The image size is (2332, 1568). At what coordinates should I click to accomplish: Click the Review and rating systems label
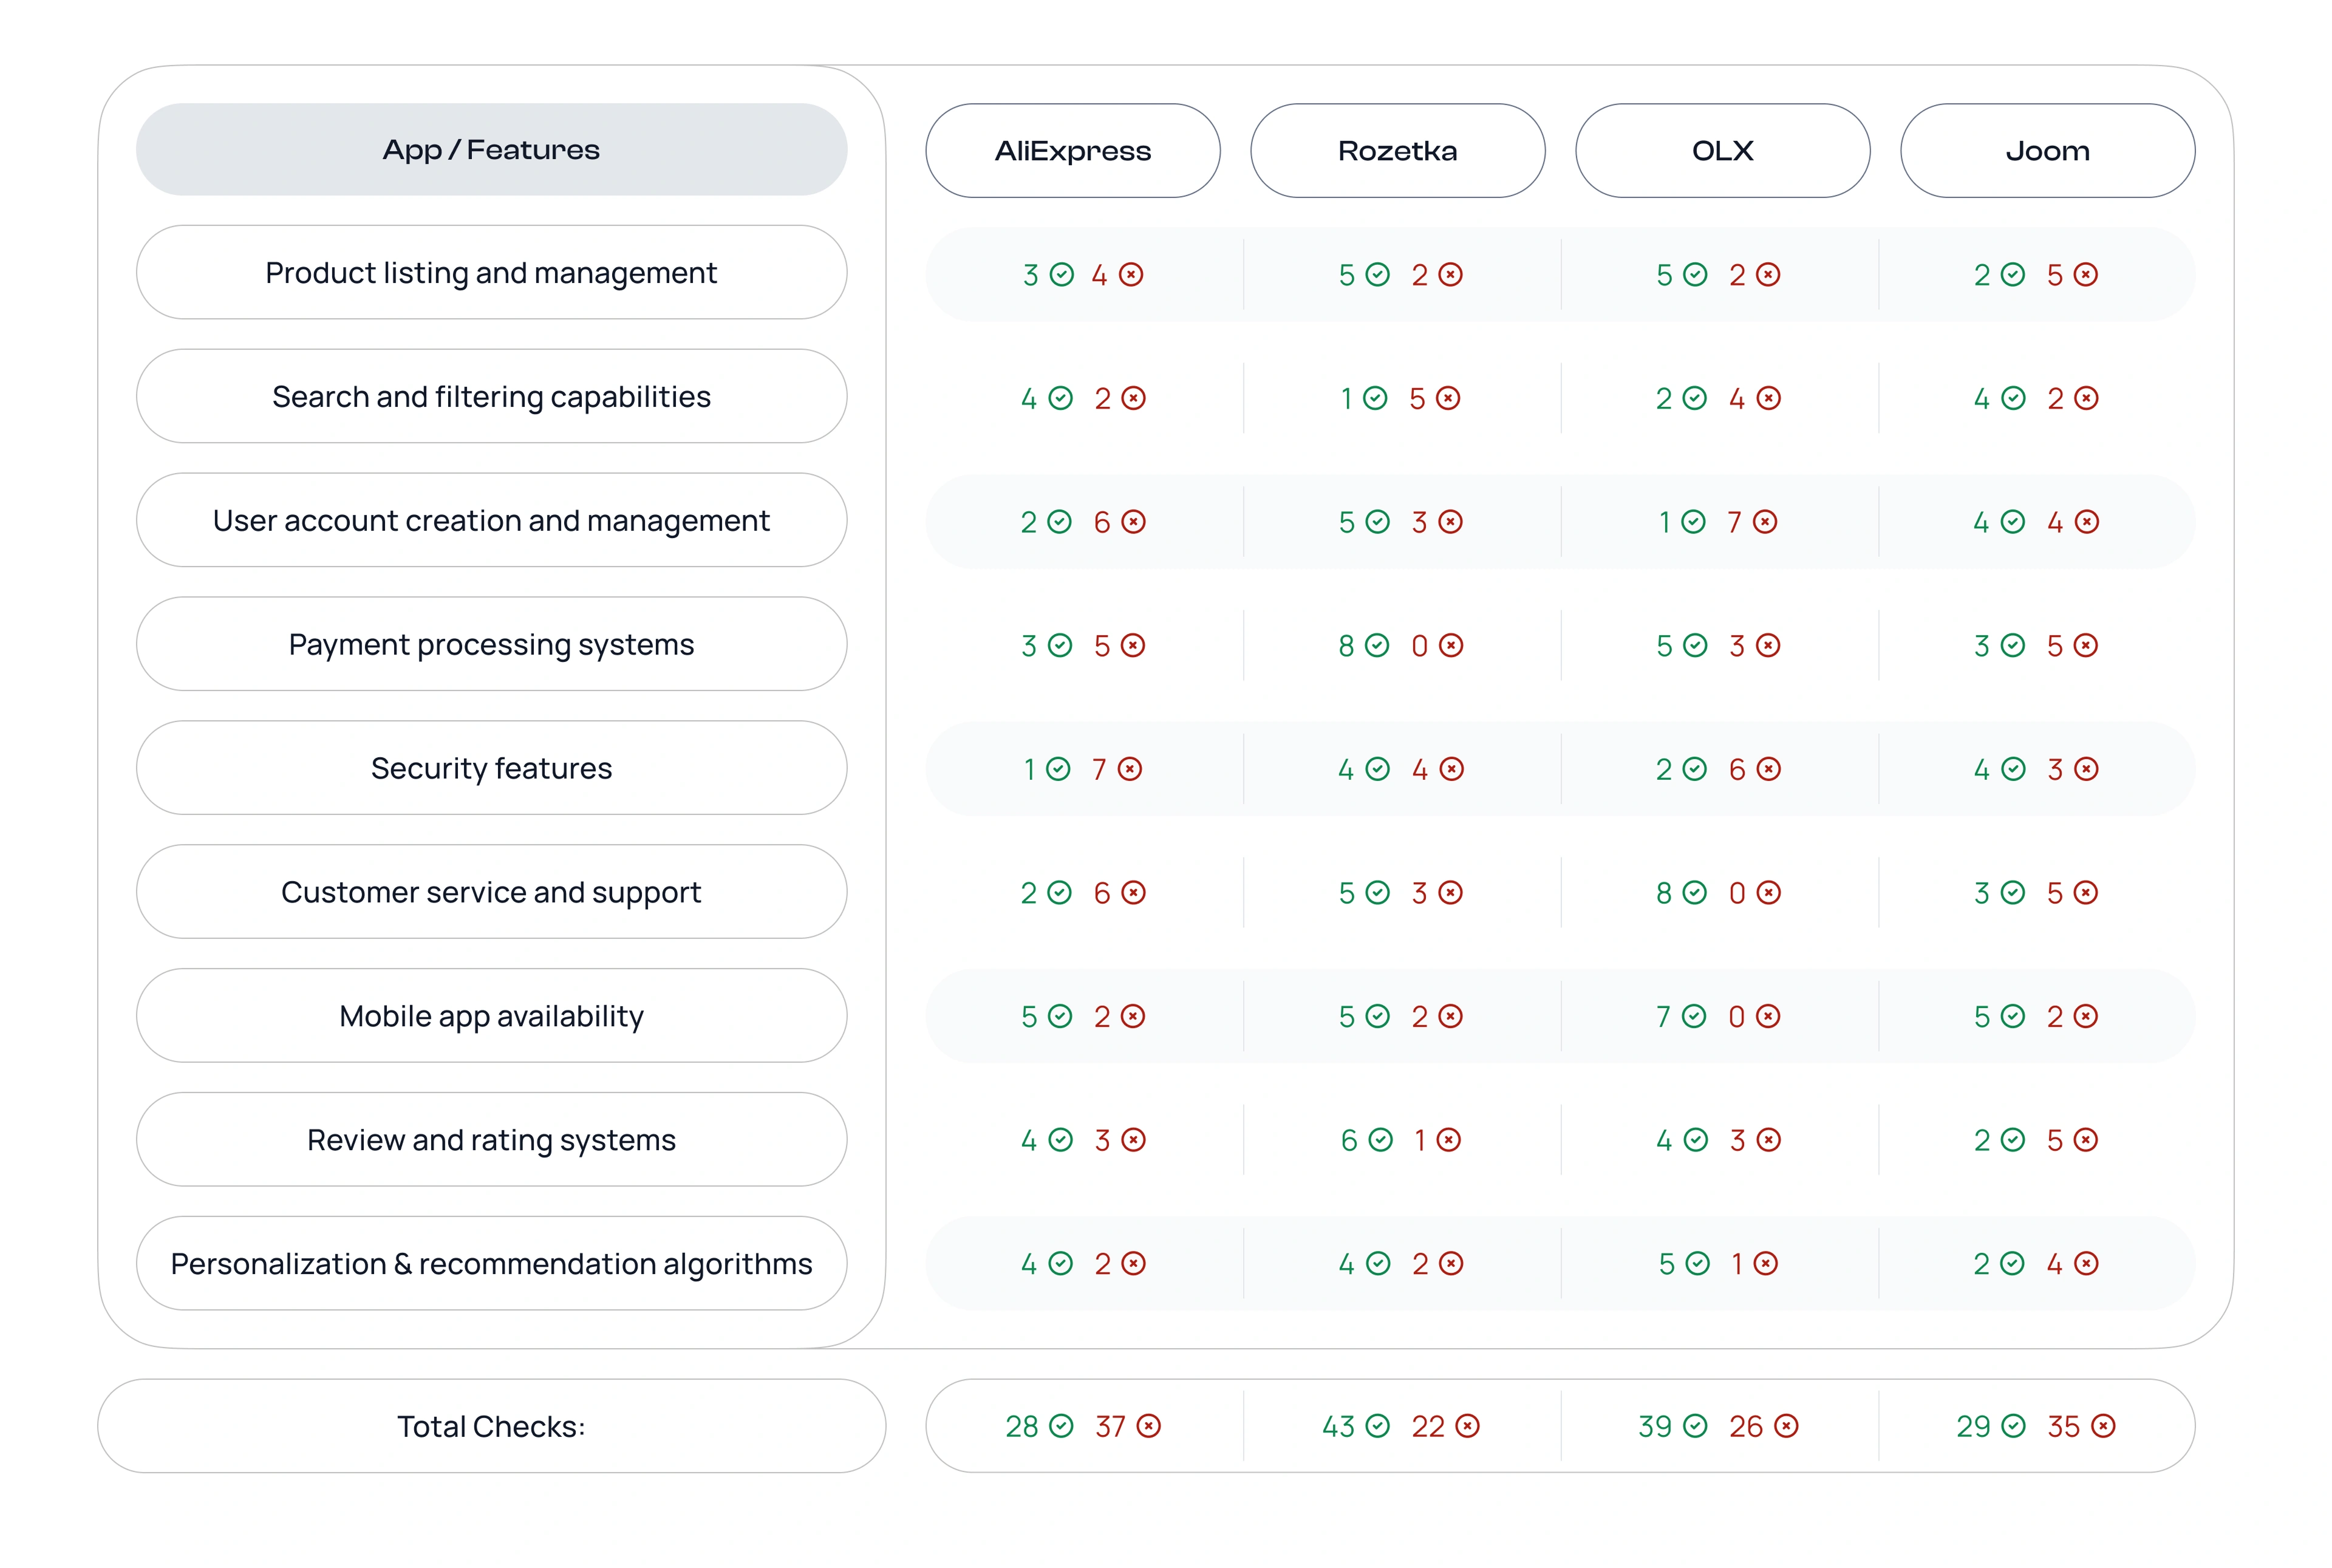[x=491, y=1139]
